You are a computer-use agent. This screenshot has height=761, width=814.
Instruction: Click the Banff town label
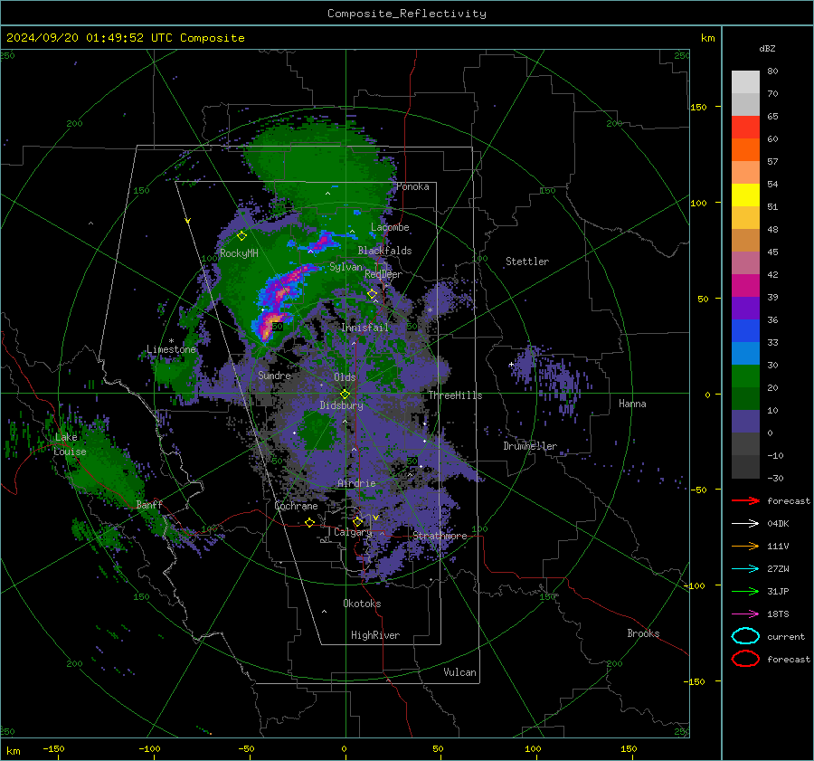pos(149,505)
